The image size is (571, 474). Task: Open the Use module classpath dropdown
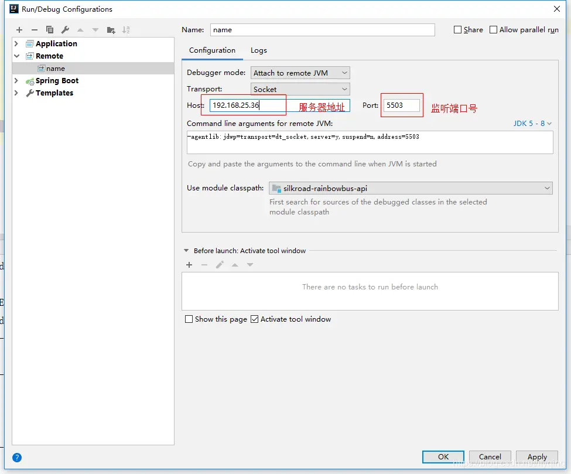(x=411, y=188)
